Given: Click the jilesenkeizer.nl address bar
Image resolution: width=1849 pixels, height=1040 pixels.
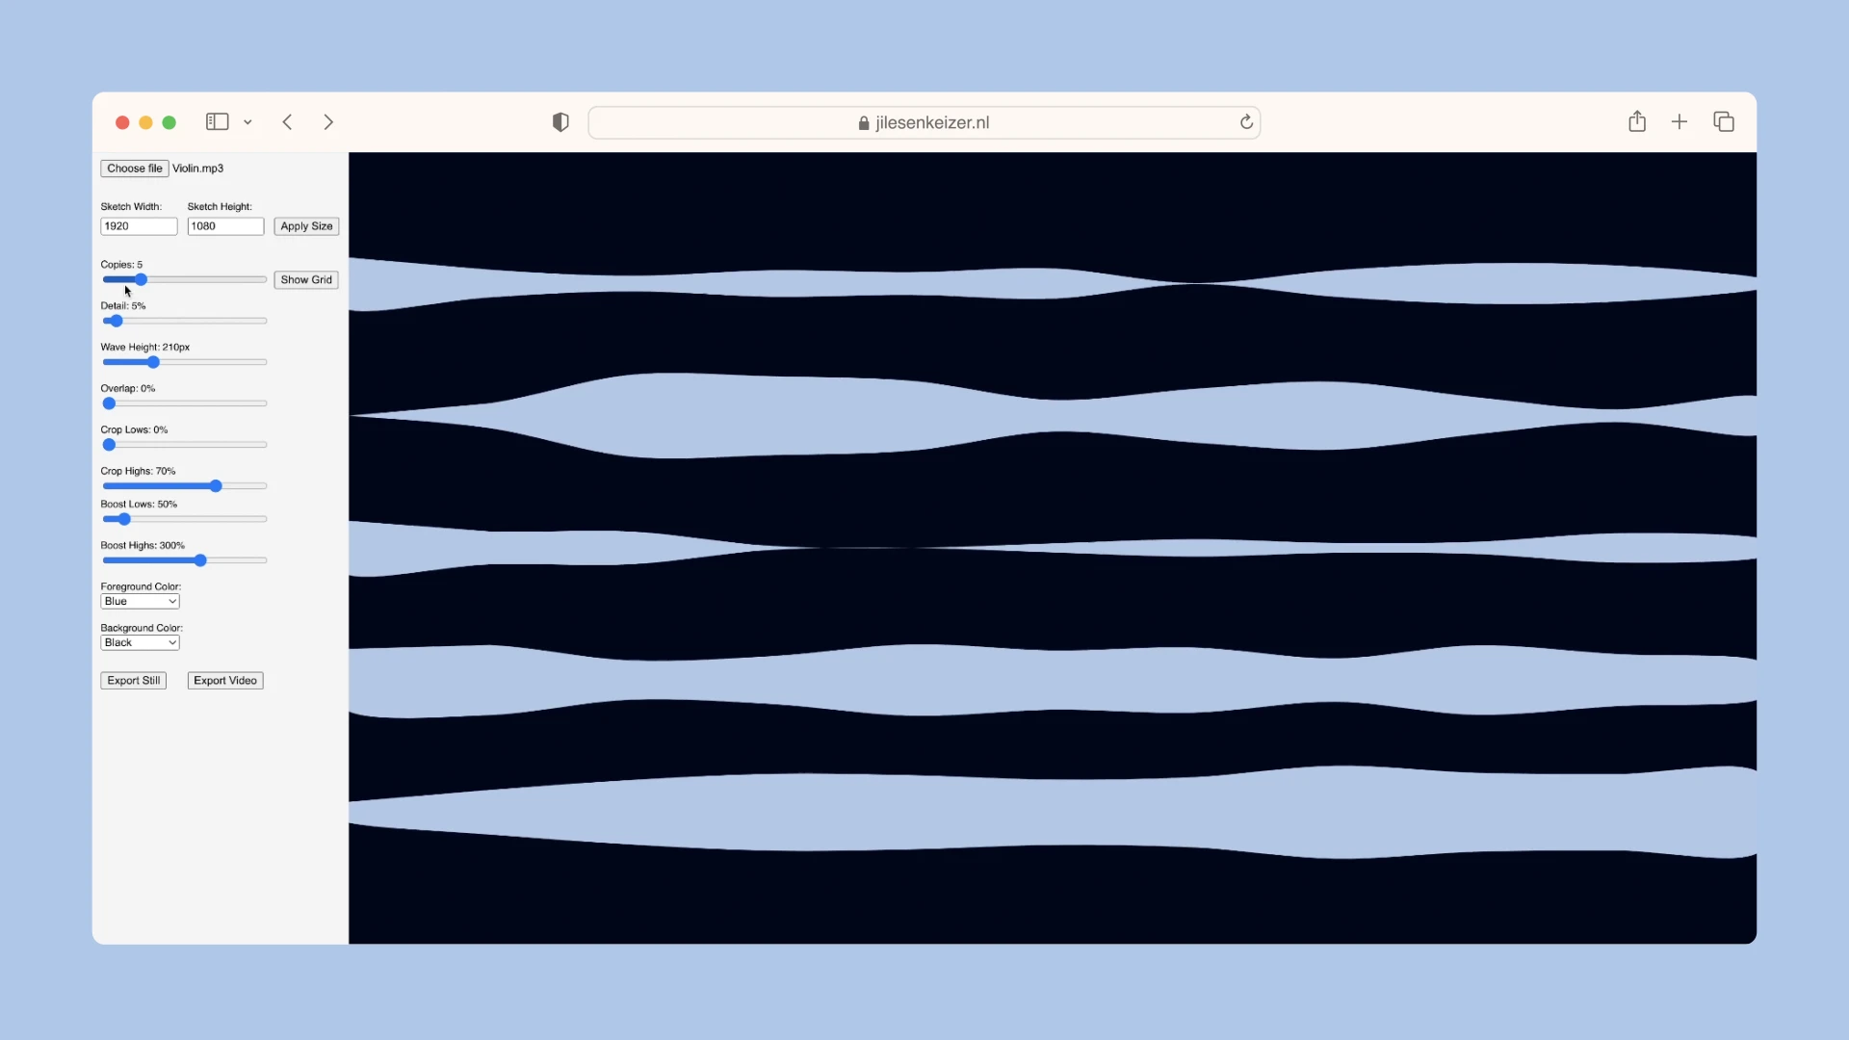Looking at the screenshot, I should click(923, 122).
